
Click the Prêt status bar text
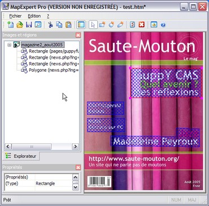[7, 200]
